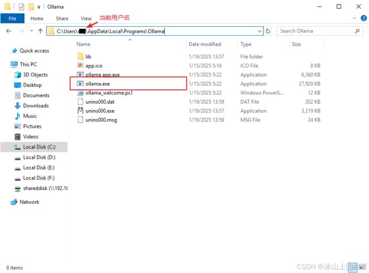Open the Help question mark icon

pos(363,18)
